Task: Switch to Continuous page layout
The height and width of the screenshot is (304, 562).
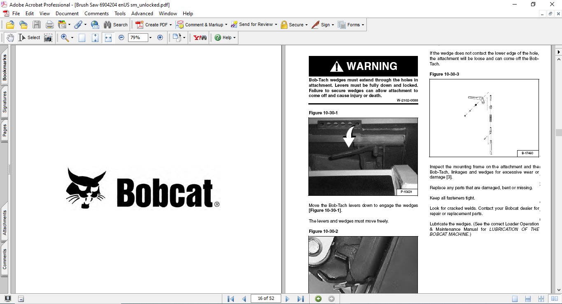Action: point(528,299)
